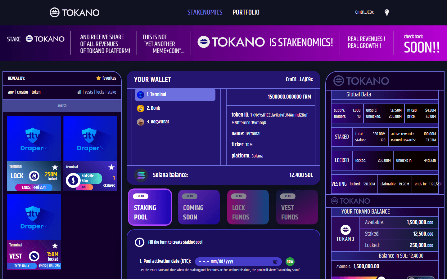Filter reveal list by token
The height and width of the screenshot is (279, 447).
(x=36, y=92)
